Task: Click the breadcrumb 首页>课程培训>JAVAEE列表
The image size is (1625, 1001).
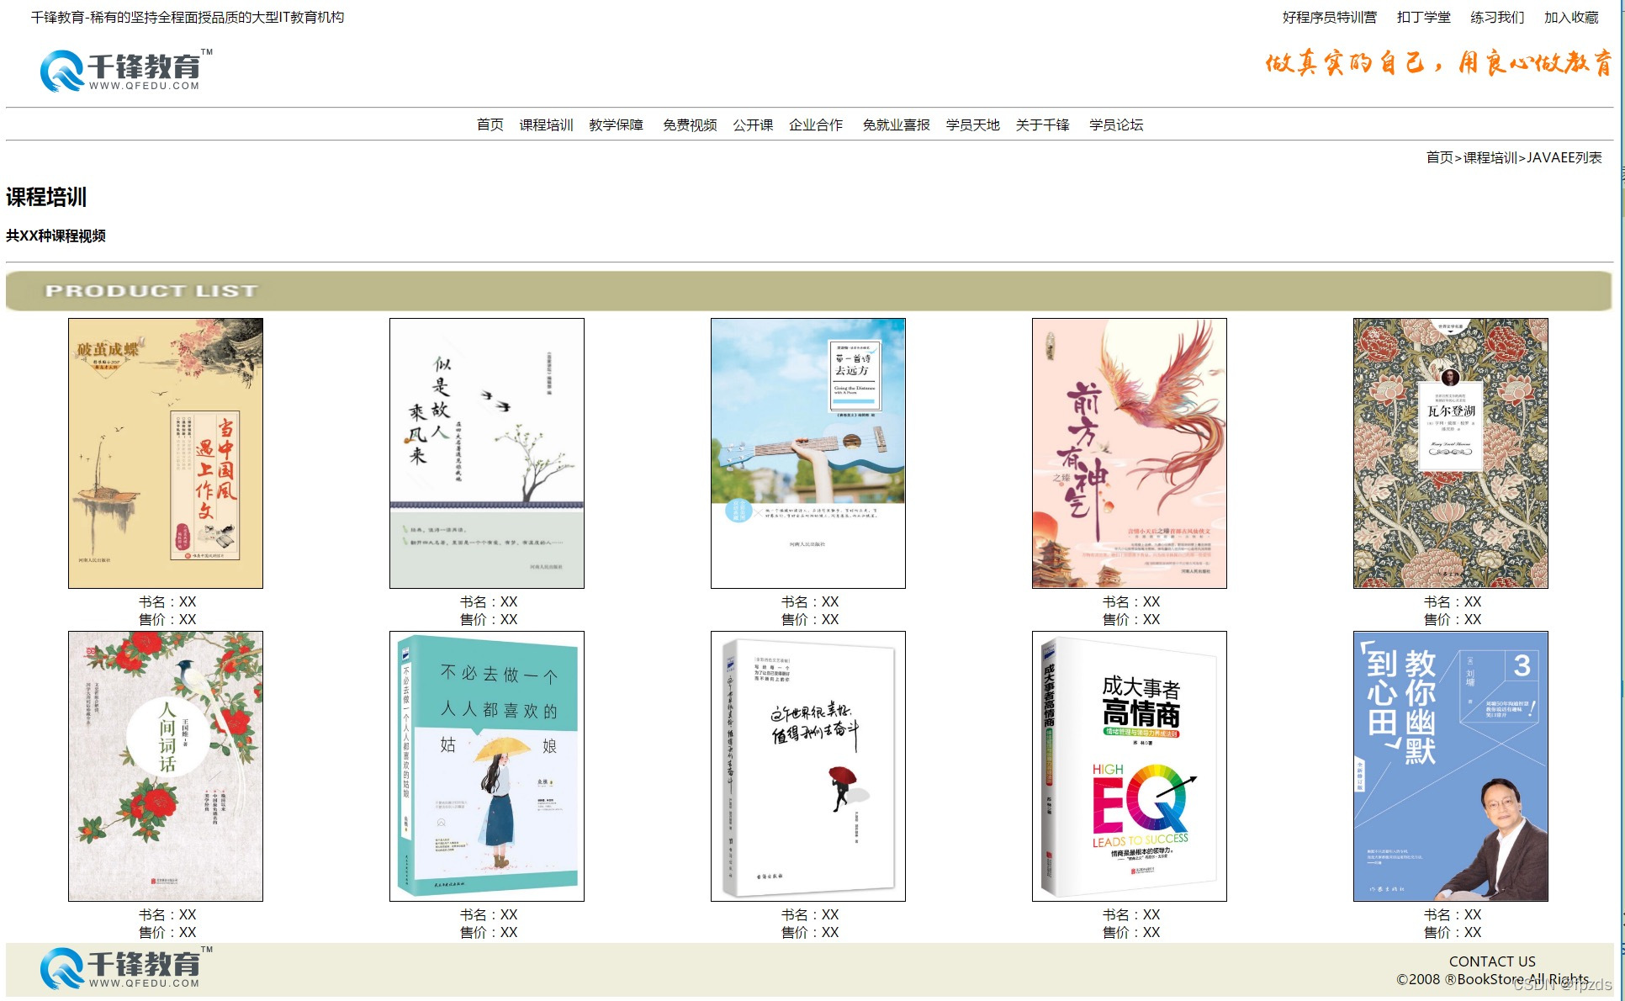Action: 1514,157
